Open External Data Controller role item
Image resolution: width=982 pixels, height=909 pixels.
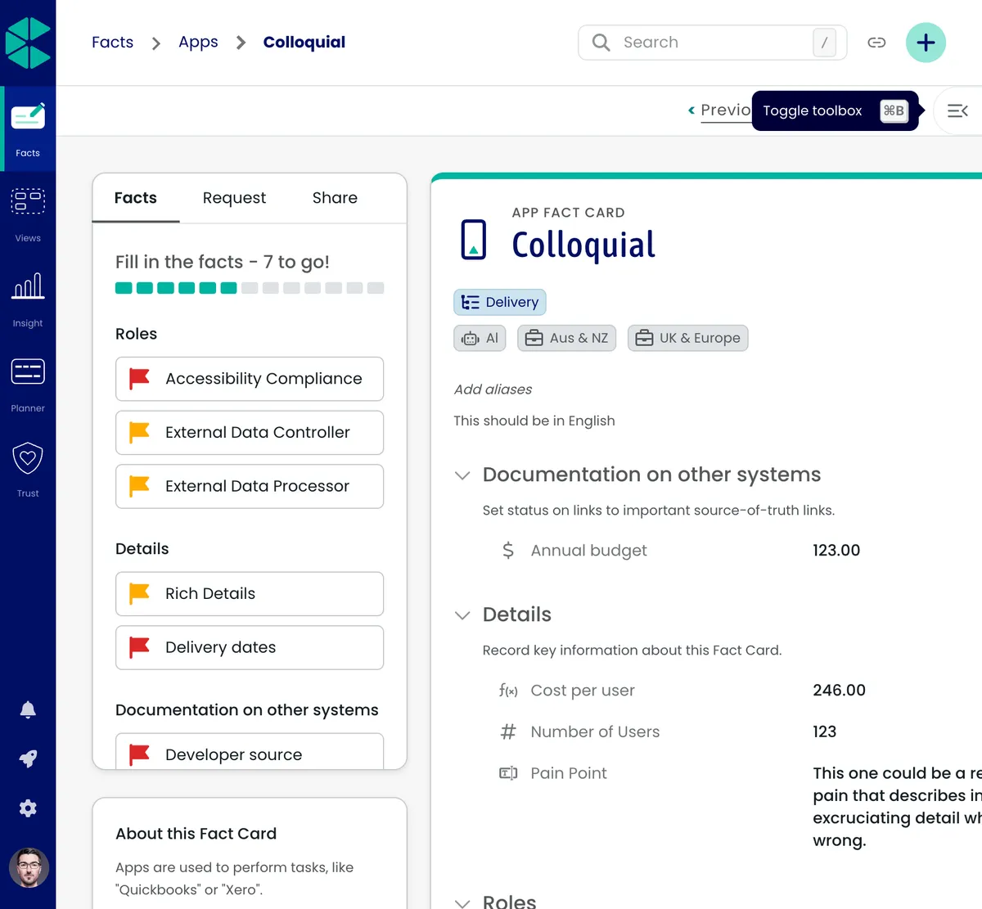point(250,433)
